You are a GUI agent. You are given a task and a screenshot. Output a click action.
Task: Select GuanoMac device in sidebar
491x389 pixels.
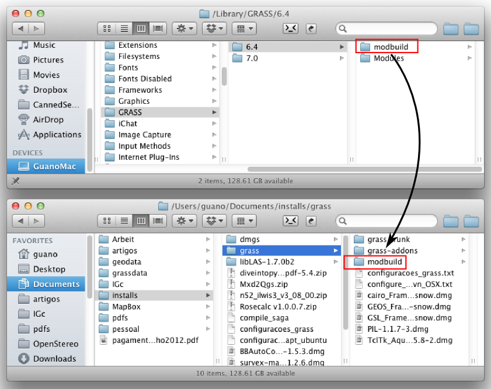pyautogui.click(x=46, y=166)
